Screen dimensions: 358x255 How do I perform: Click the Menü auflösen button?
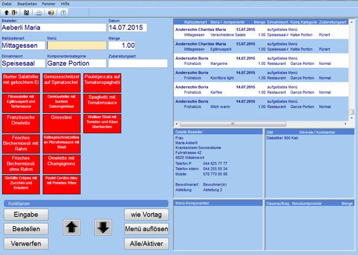(146, 229)
